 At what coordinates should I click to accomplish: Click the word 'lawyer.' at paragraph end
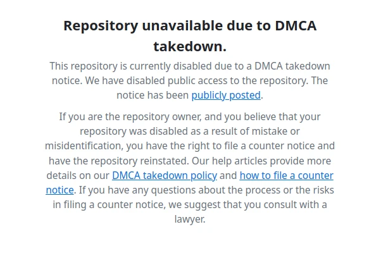tap(190, 219)
